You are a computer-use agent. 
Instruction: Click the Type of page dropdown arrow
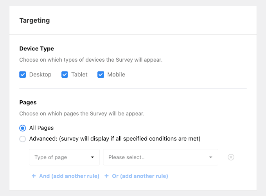click(x=92, y=157)
